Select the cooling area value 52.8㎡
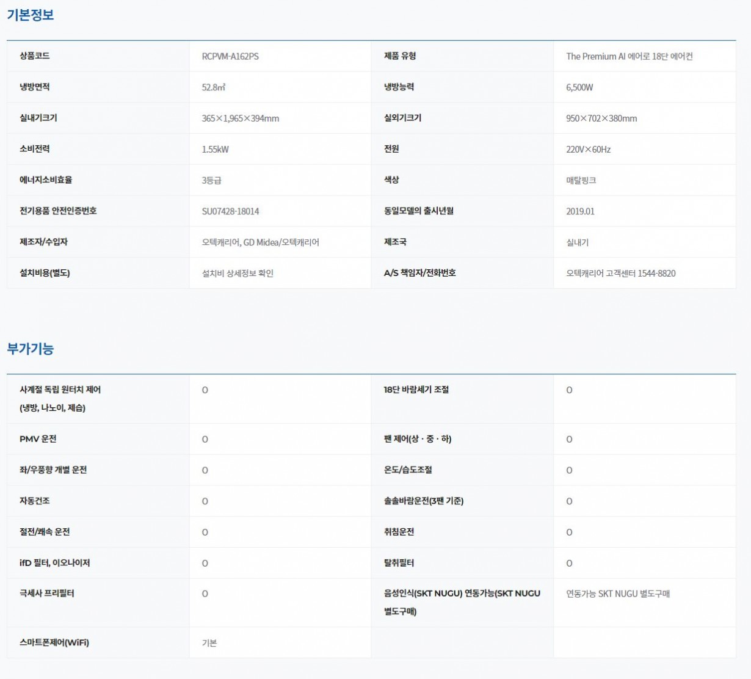Image resolution: width=751 pixels, height=679 pixels. tap(214, 87)
